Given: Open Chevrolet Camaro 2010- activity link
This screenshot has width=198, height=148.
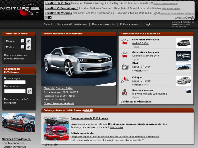Looking at the screenshot, I should [x=146, y=56].
